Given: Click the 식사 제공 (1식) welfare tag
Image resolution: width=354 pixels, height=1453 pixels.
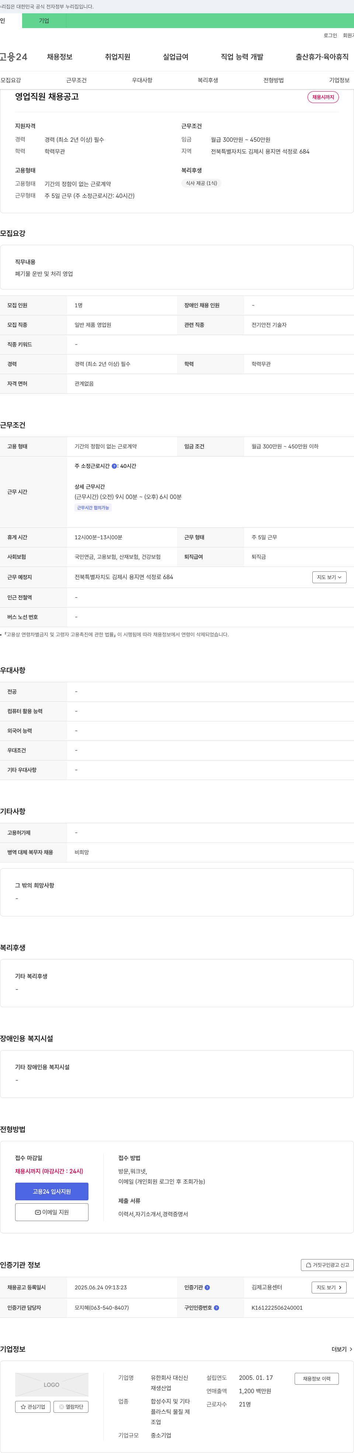Looking at the screenshot, I should (x=201, y=183).
